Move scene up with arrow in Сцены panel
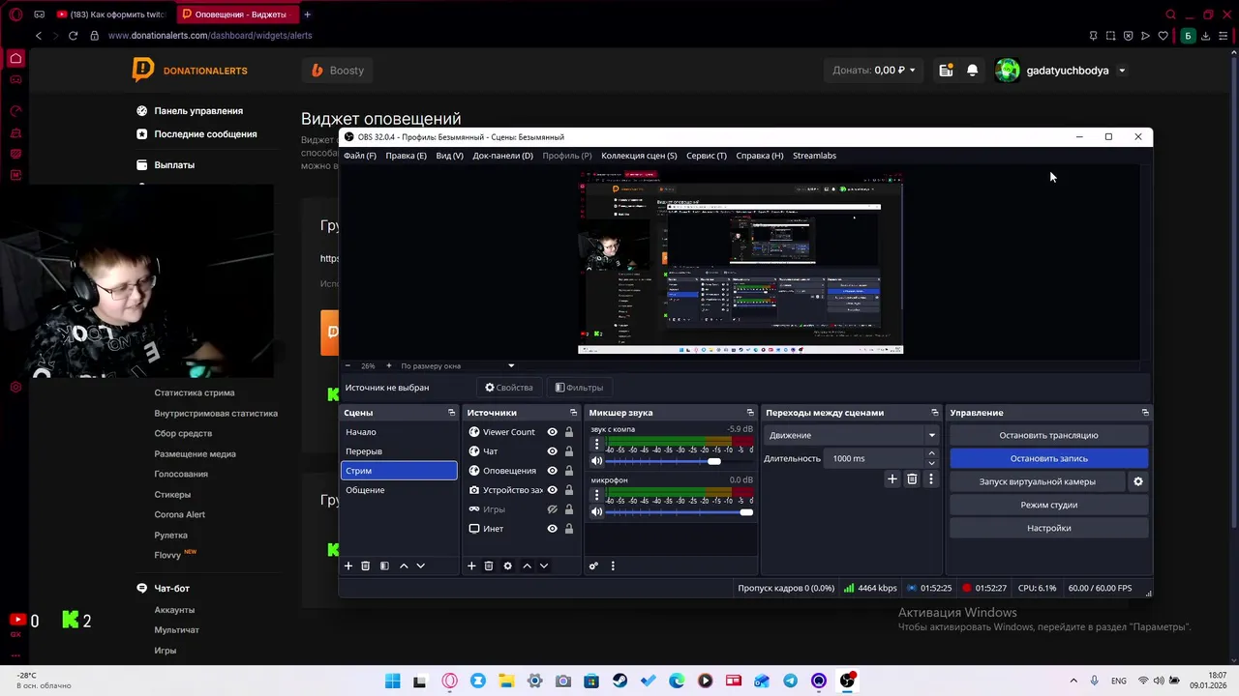This screenshot has width=1239, height=696. (x=404, y=565)
